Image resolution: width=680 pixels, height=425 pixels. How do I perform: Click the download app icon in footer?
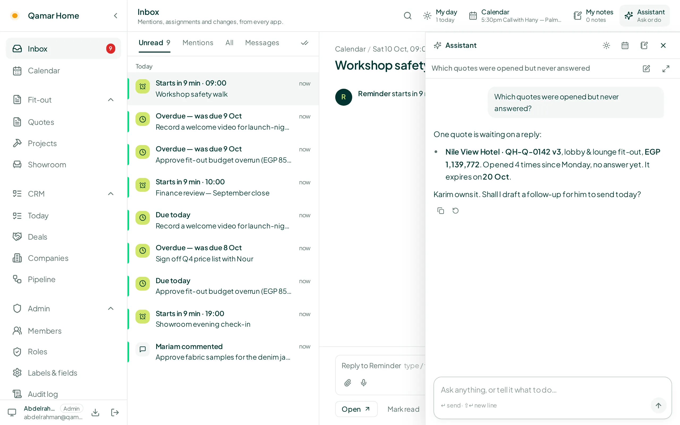click(96, 412)
